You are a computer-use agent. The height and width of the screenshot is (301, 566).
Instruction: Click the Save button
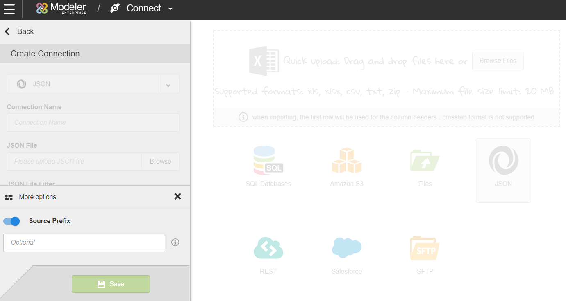coord(111,284)
